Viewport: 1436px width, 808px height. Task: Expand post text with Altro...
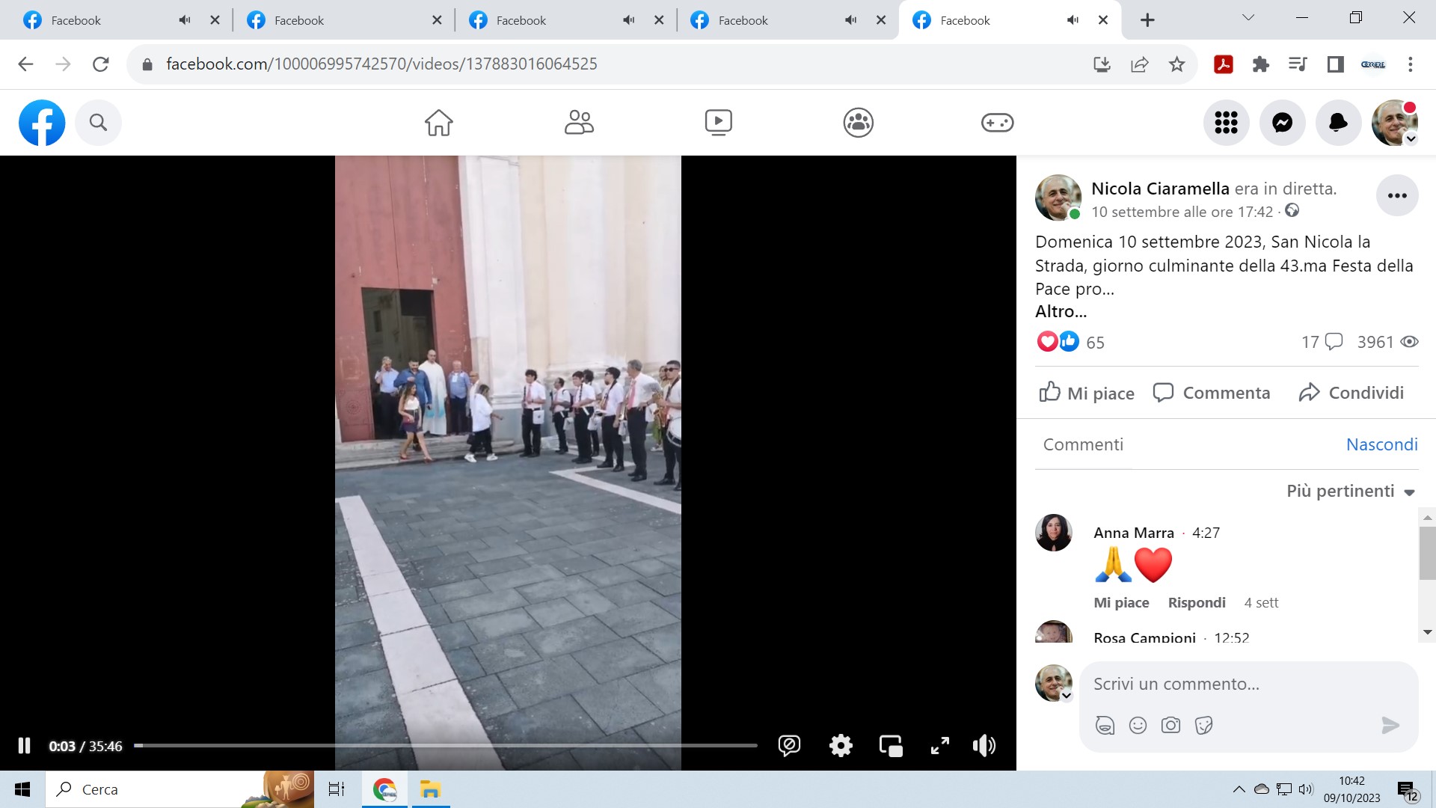tap(1061, 311)
